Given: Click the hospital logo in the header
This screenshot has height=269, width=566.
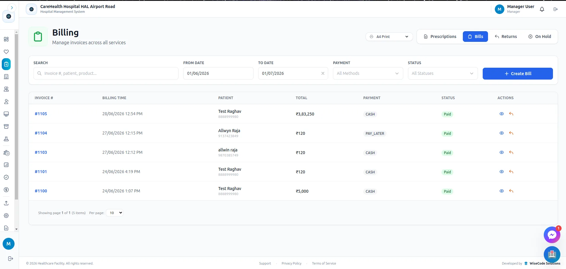Looking at the screenshot, I should click(x=31, y=9).
